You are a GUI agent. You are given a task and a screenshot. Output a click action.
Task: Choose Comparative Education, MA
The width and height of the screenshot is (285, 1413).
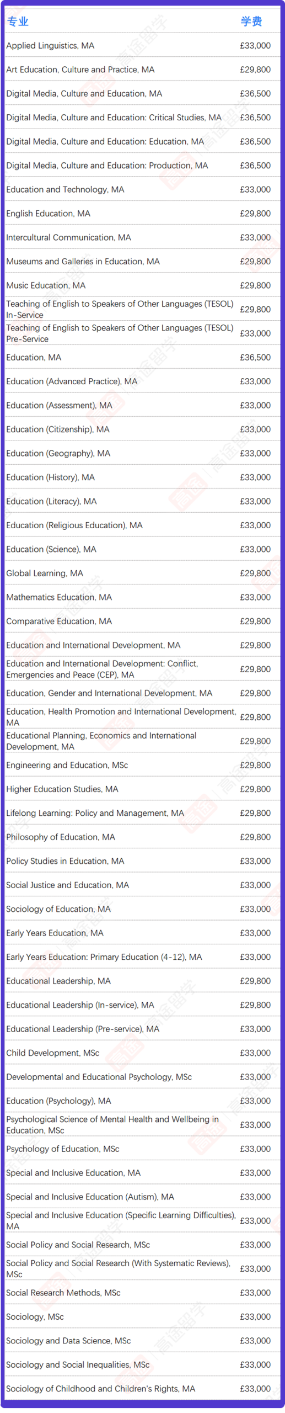tap(143, 621)
